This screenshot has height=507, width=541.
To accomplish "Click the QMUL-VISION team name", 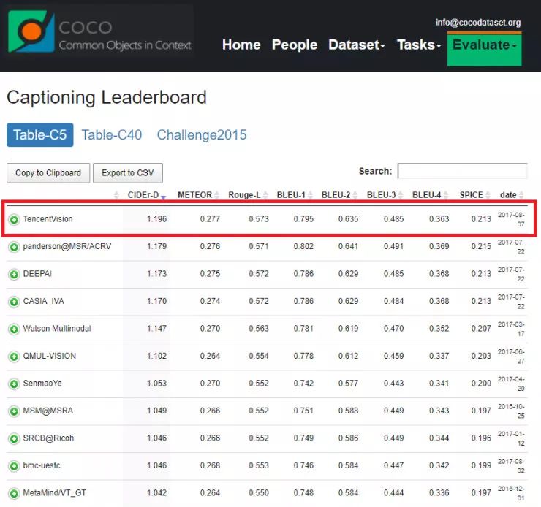I will (49, 356).
